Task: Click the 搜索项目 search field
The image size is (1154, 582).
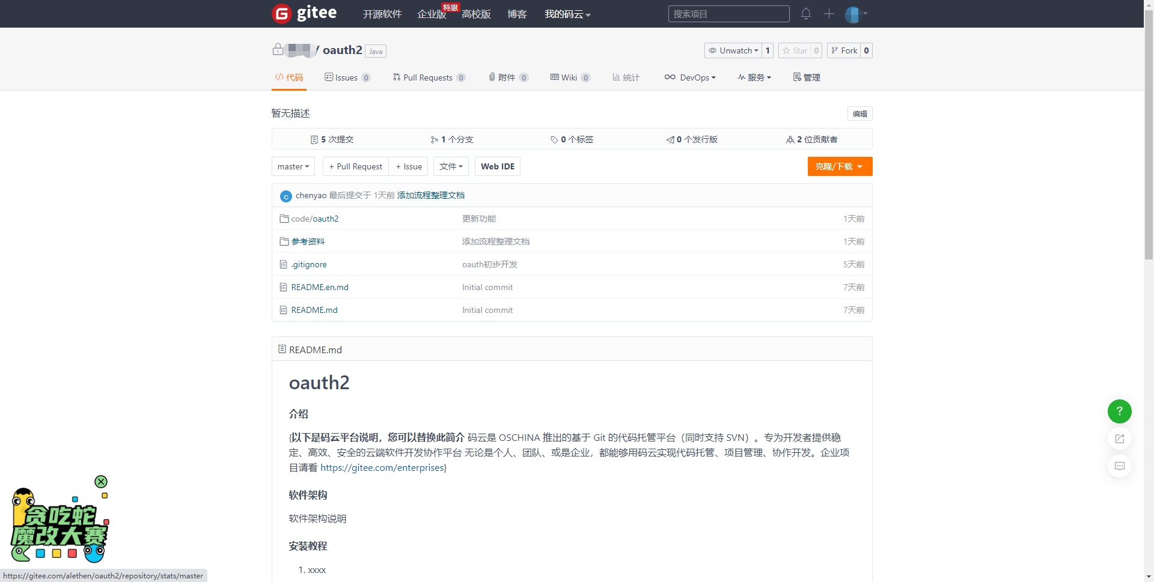Action: (x=728, y=13)
